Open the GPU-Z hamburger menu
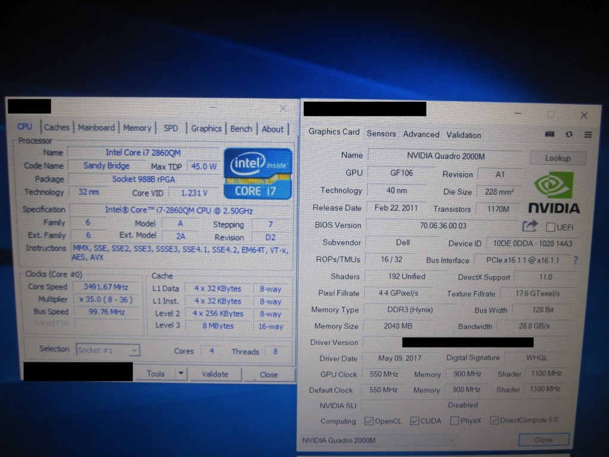 tap(588, 134)
